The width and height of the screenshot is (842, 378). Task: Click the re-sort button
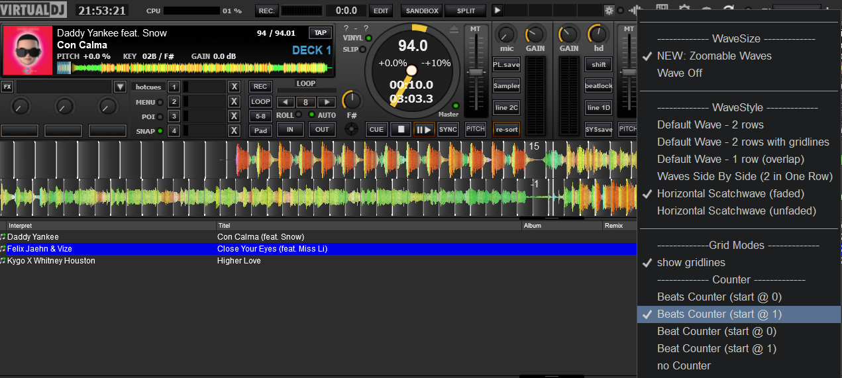(x=506, y=130)
